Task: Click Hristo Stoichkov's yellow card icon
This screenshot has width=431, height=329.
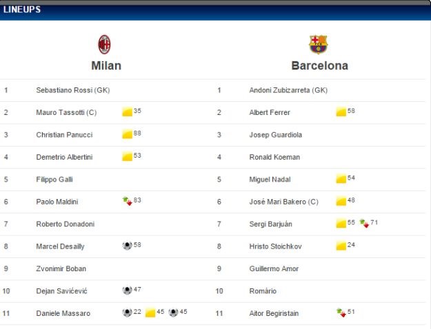Action: click(x=341, y=246)
